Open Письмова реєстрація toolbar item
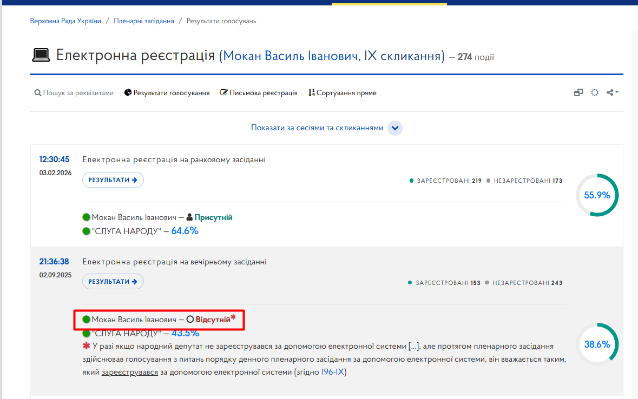Viewport: 638px width, 399px height. [259, 93]
